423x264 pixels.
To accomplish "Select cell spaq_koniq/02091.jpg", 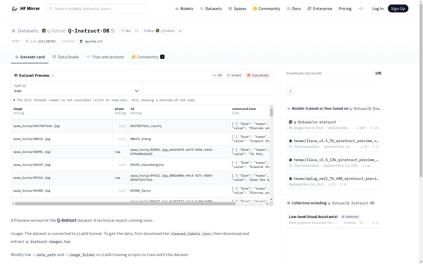I will (x=62, y=152).
